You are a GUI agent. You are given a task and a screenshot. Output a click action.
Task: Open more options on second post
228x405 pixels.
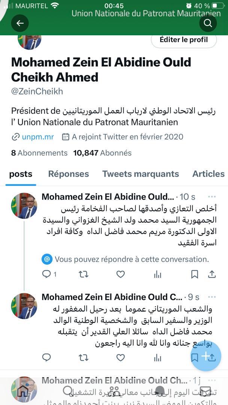pyautogui.click(x=212, y=297)
